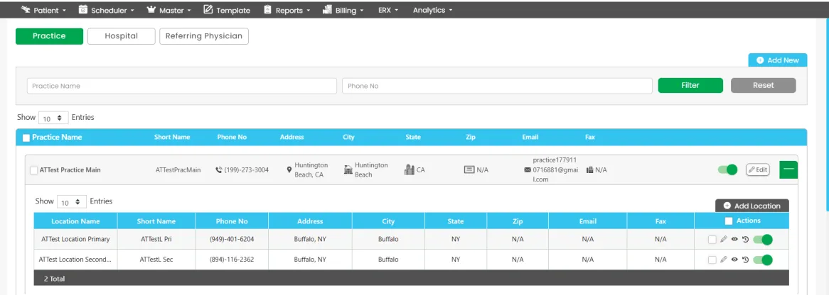Click Edit for ATTest Practice Main
The width and height of the screenshot is (829, 295).
(758, 169)
